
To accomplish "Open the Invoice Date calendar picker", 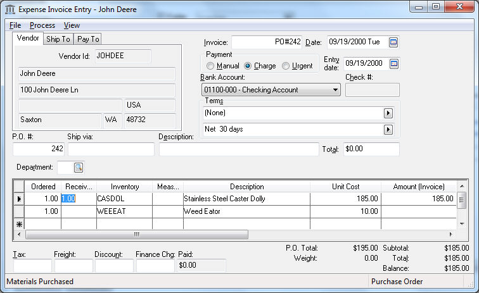I will coord(393,42).
